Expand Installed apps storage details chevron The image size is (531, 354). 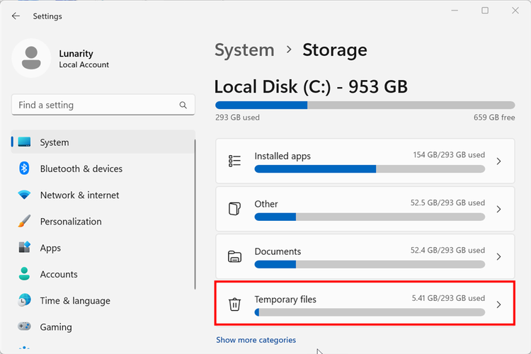498,161
